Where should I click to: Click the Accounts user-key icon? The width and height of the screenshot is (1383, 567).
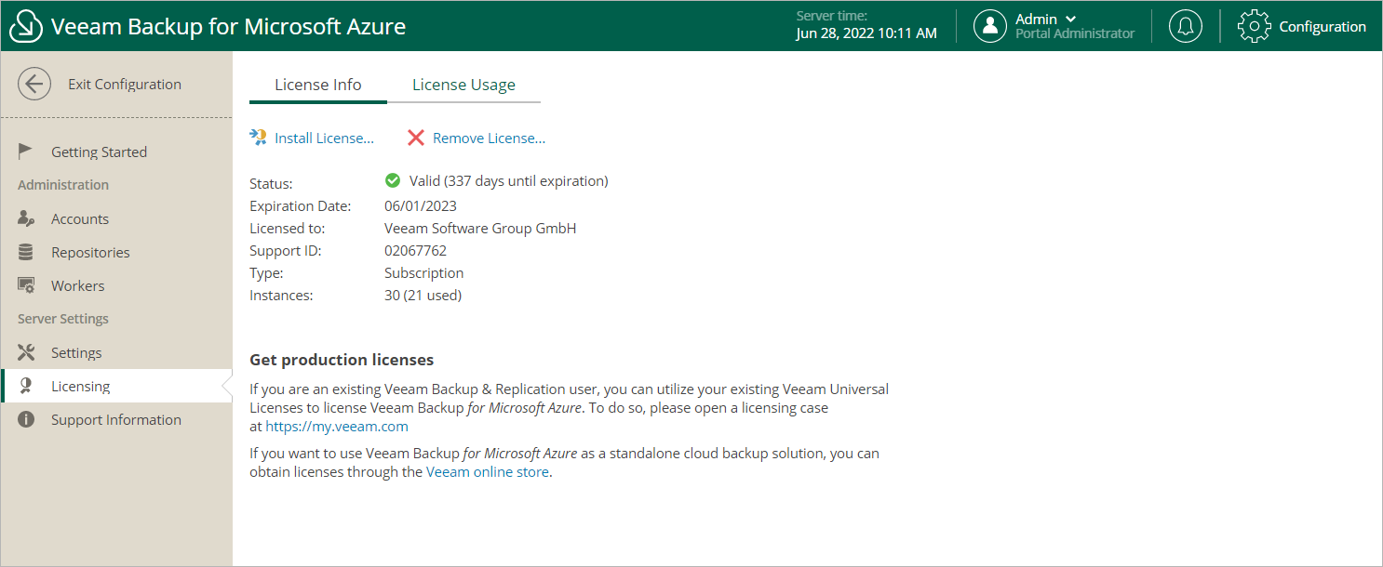point(26,218)
